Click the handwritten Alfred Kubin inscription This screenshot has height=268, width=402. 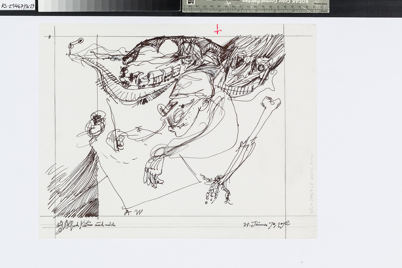tap(86, 225)
